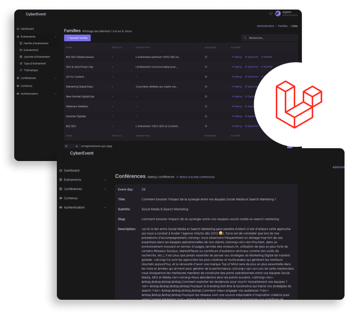Open the register user avatar
The height and width of the screenshot is (314, 354).
click(x=278, y=14)
